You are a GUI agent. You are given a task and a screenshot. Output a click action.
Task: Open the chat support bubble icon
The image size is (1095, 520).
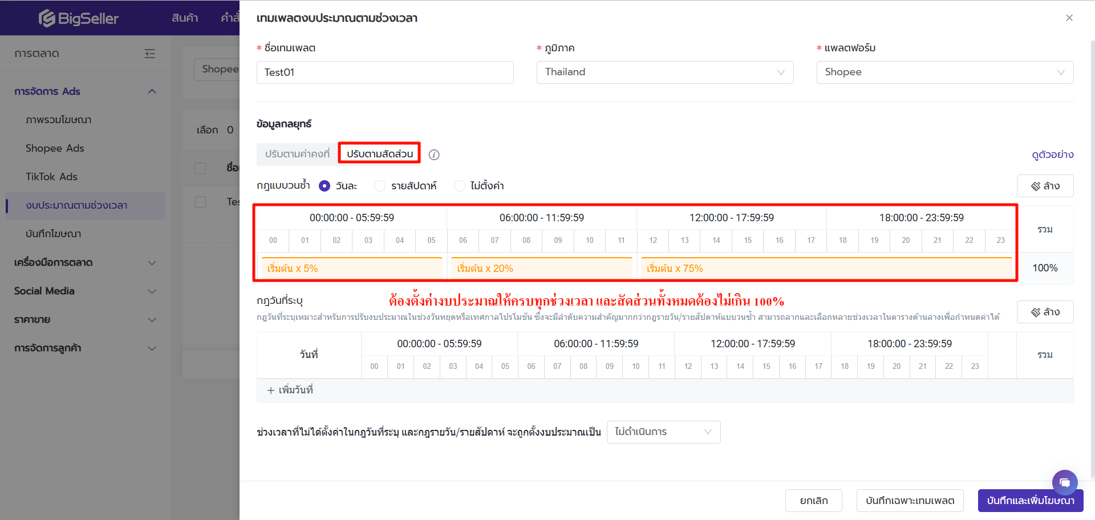pyautogui.click(x=1065, y=482)
